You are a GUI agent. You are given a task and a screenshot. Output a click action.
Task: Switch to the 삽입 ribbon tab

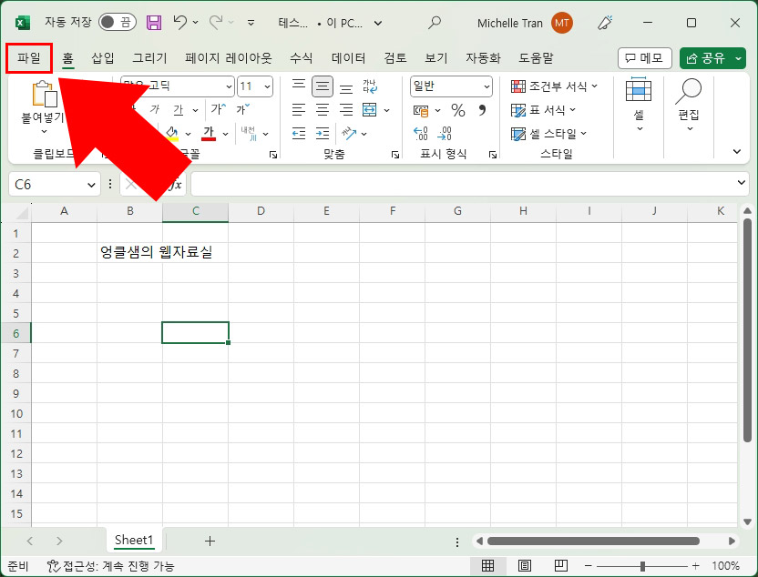point(102,57)
